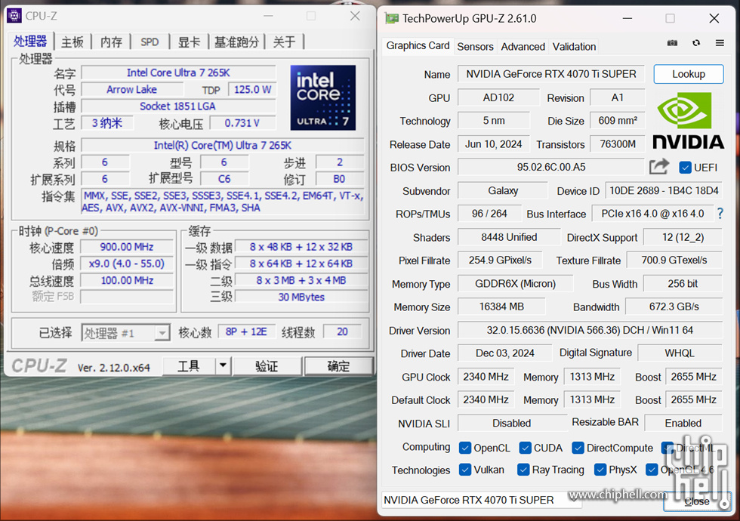Toggle the UEFI checkbox
The image size is (740, 521).
(685, 168)
